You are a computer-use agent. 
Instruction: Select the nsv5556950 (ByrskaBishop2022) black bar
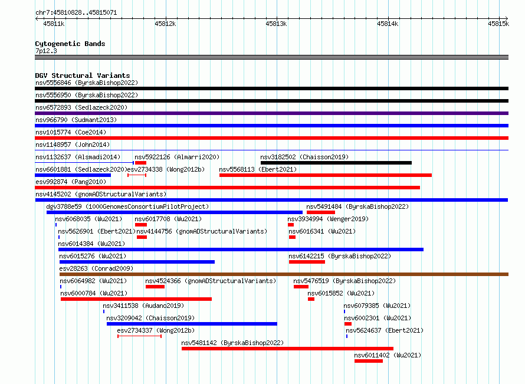click(271, 101)
